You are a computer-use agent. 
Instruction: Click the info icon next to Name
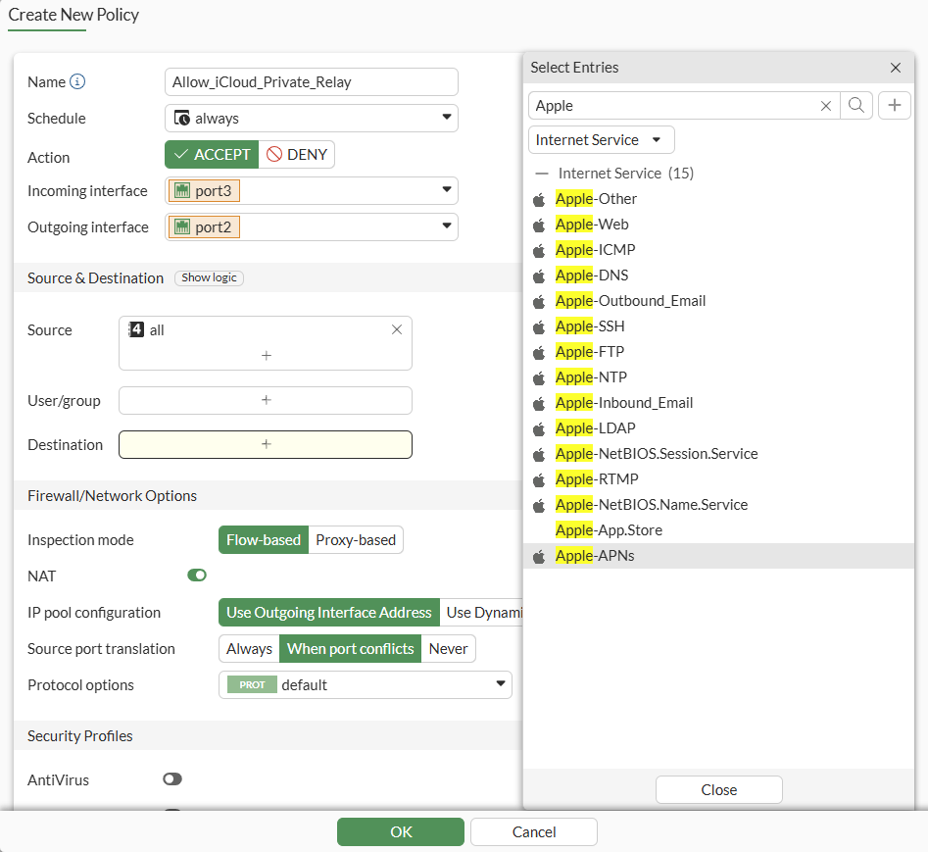pyautogui.click(x=77, y=82)
